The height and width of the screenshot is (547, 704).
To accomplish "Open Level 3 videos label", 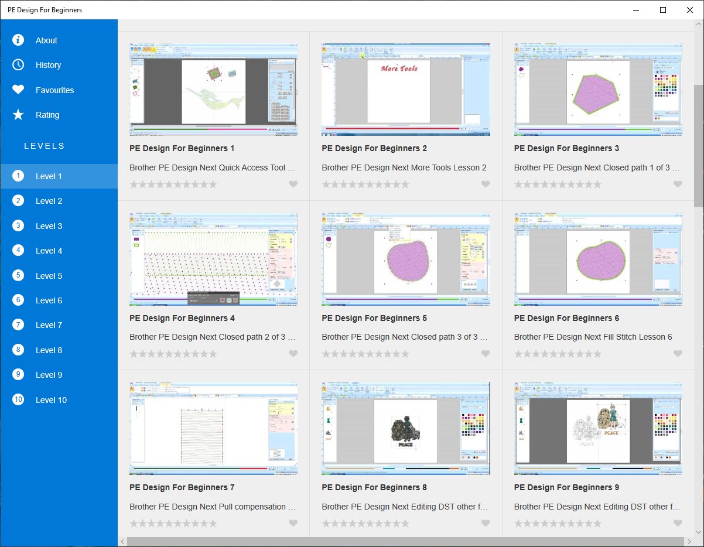I will (49, 226).
